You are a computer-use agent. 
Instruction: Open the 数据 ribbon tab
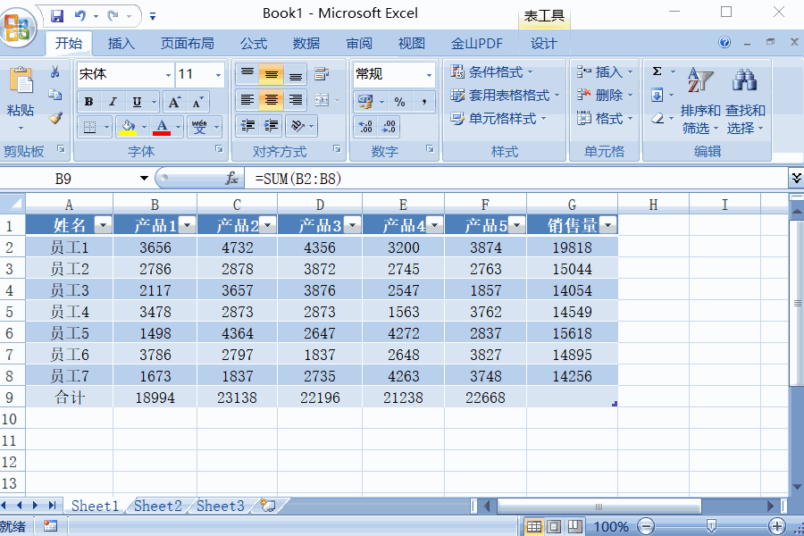point(306,44)
